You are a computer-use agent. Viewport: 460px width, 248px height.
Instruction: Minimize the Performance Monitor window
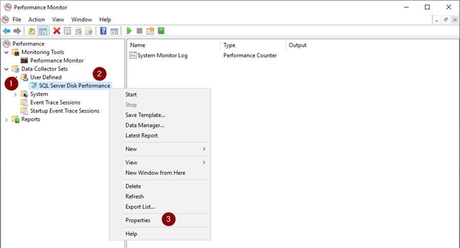pos(406,7)
